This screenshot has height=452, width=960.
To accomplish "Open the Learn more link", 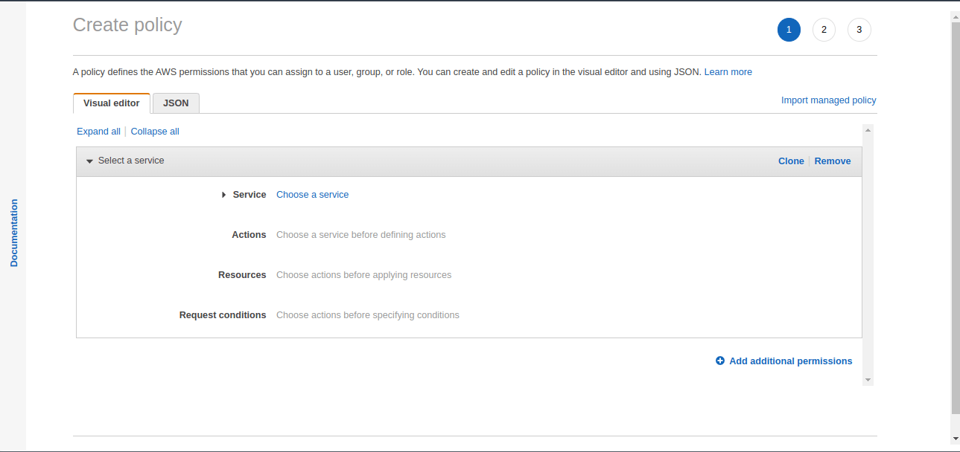I will [728, 72].
